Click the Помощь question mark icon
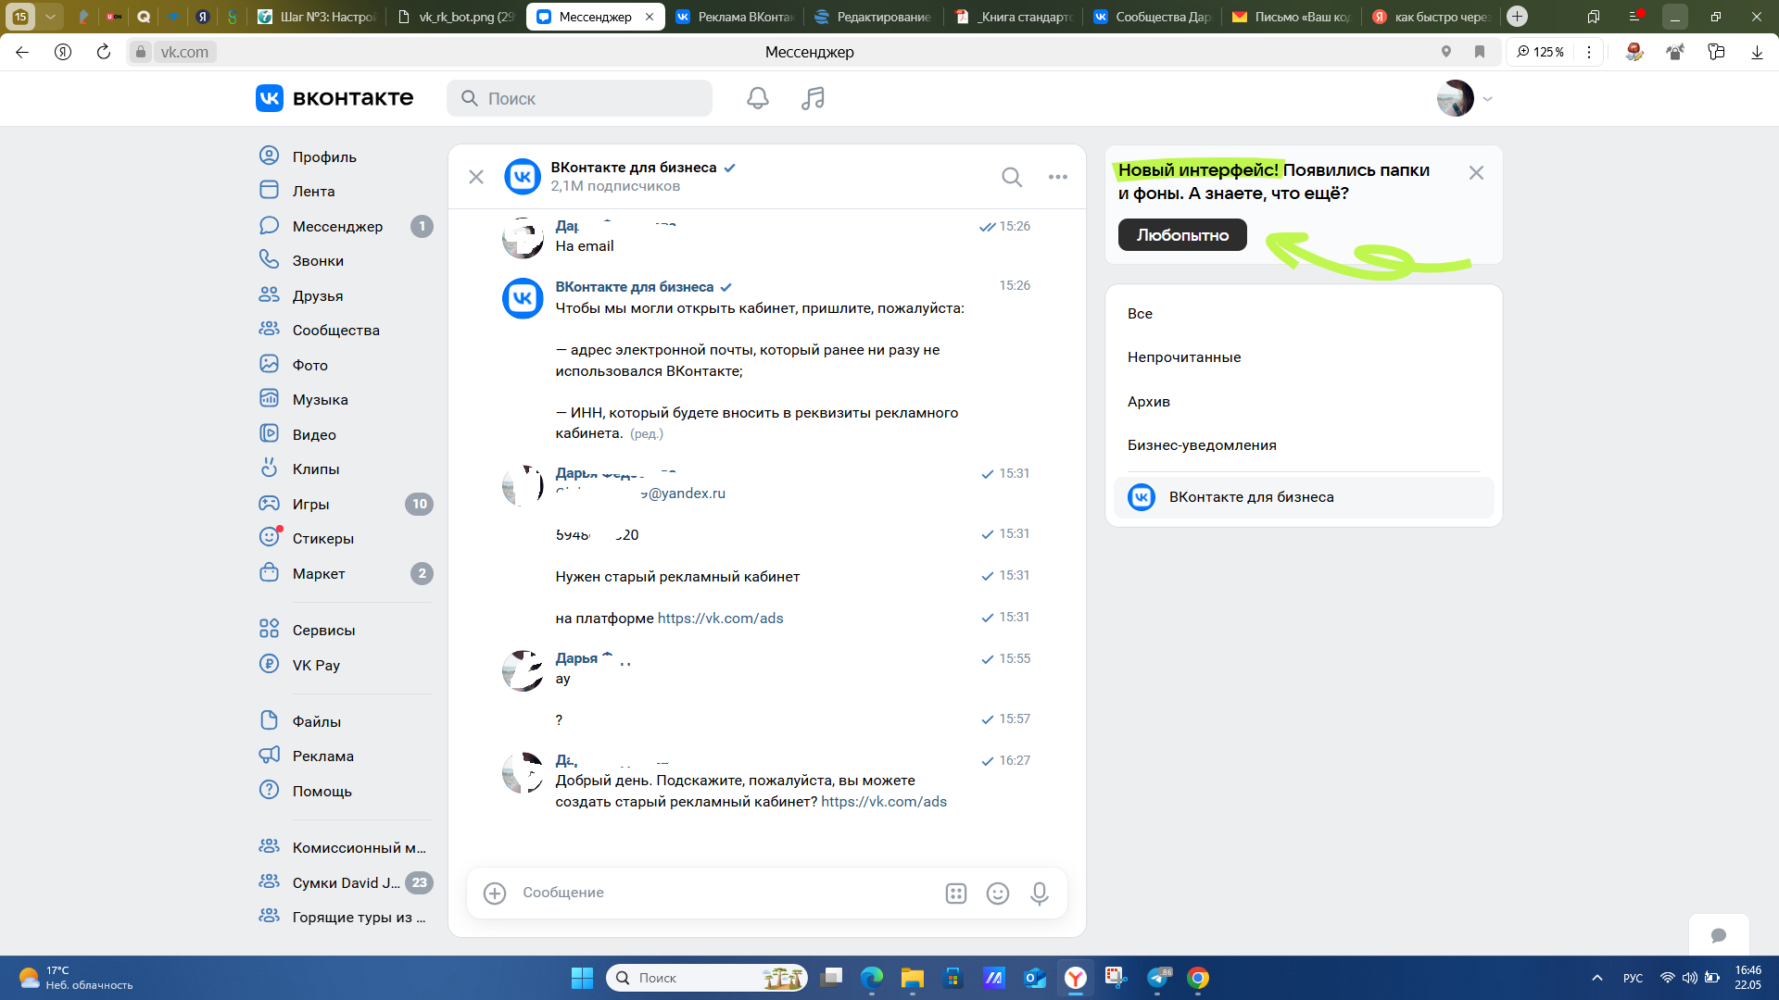Image resolution: width=1779 pixels, height=1000 pixels. click(x=270, y=790)
